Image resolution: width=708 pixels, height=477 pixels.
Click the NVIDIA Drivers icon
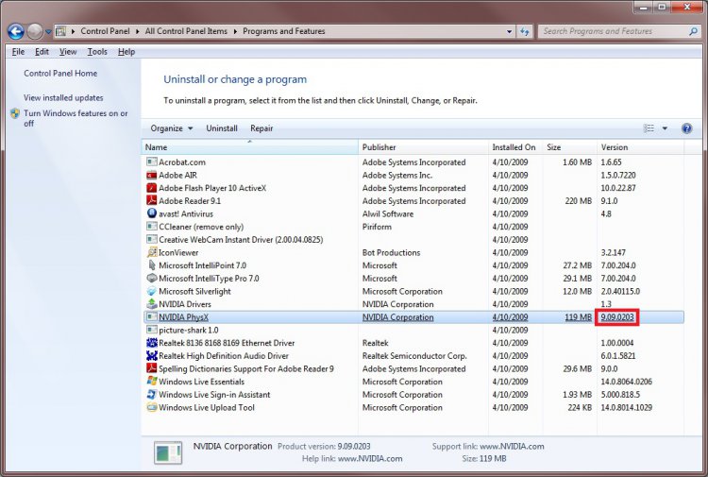point(152,304)
